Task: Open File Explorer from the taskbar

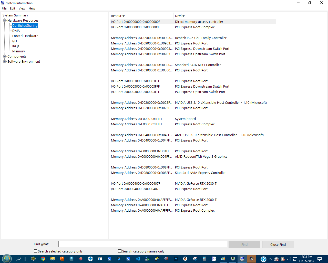Action: (x=52, y=259)
